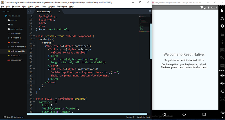The height and width of the screenshot is (120, 225).
Task: Open the Preferences menu
Action: point(62,6)
